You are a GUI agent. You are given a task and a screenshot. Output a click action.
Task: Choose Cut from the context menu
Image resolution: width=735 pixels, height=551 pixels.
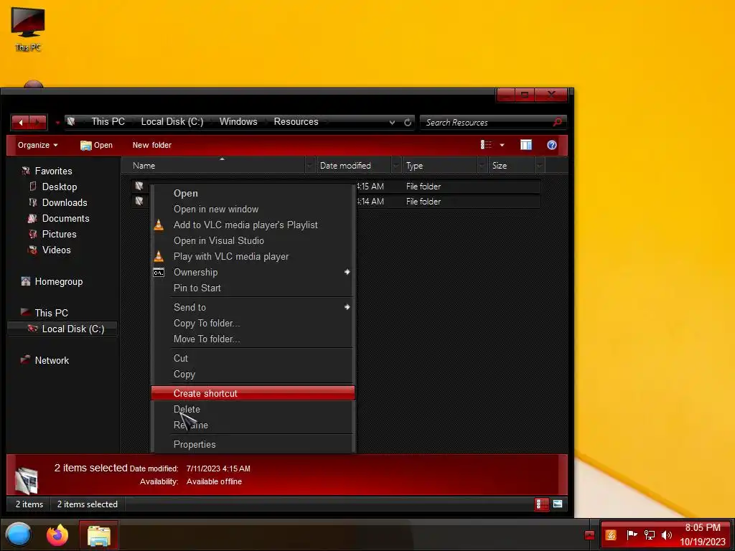click(253, 358)
